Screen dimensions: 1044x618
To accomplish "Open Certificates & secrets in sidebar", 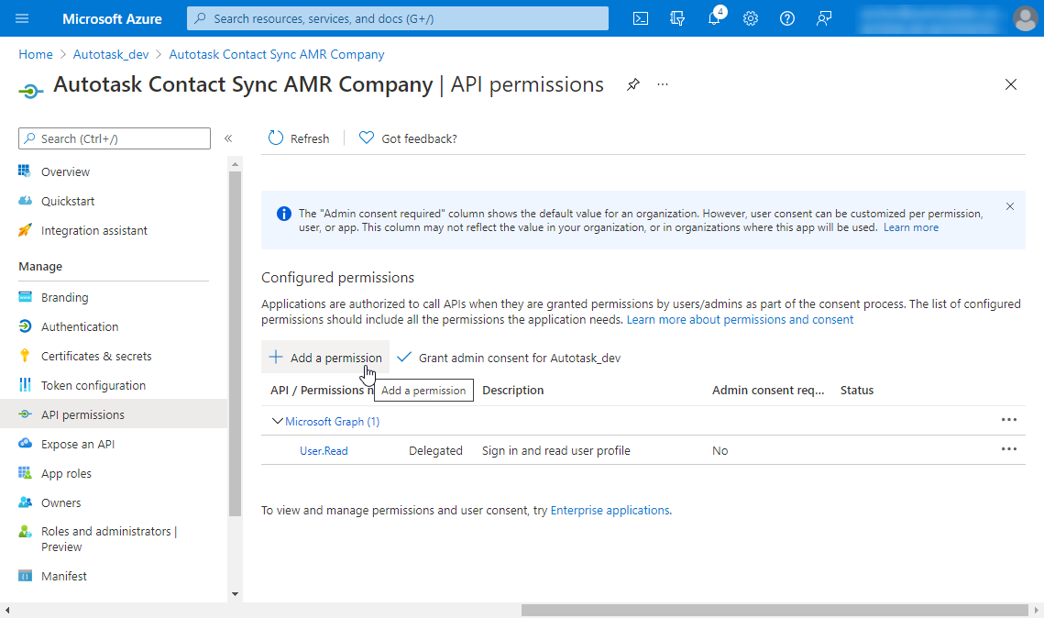I will point(96,356).
